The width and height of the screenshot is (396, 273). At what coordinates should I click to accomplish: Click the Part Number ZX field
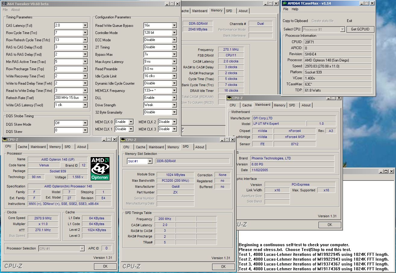pyautogui.click(x=175, y=192)
